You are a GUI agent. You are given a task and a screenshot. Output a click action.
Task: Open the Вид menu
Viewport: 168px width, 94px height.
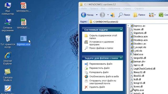[x=103, y=9]
